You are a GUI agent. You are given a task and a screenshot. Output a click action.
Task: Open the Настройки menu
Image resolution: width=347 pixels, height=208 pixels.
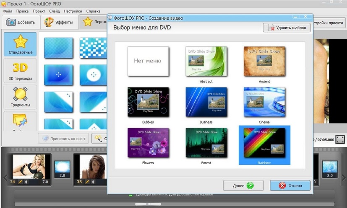73,11
